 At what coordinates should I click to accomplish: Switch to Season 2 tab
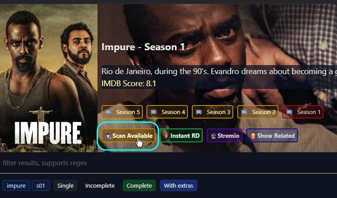(x=258, y=112)
